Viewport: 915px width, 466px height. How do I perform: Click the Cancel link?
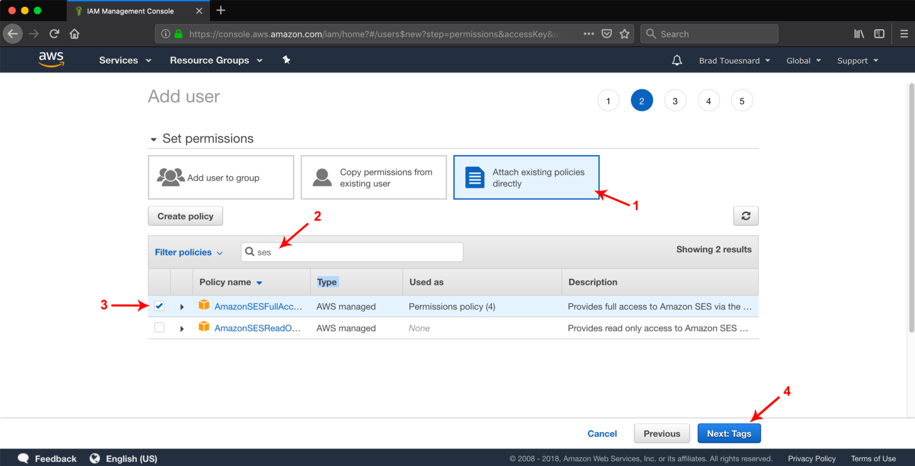[602, 433]
